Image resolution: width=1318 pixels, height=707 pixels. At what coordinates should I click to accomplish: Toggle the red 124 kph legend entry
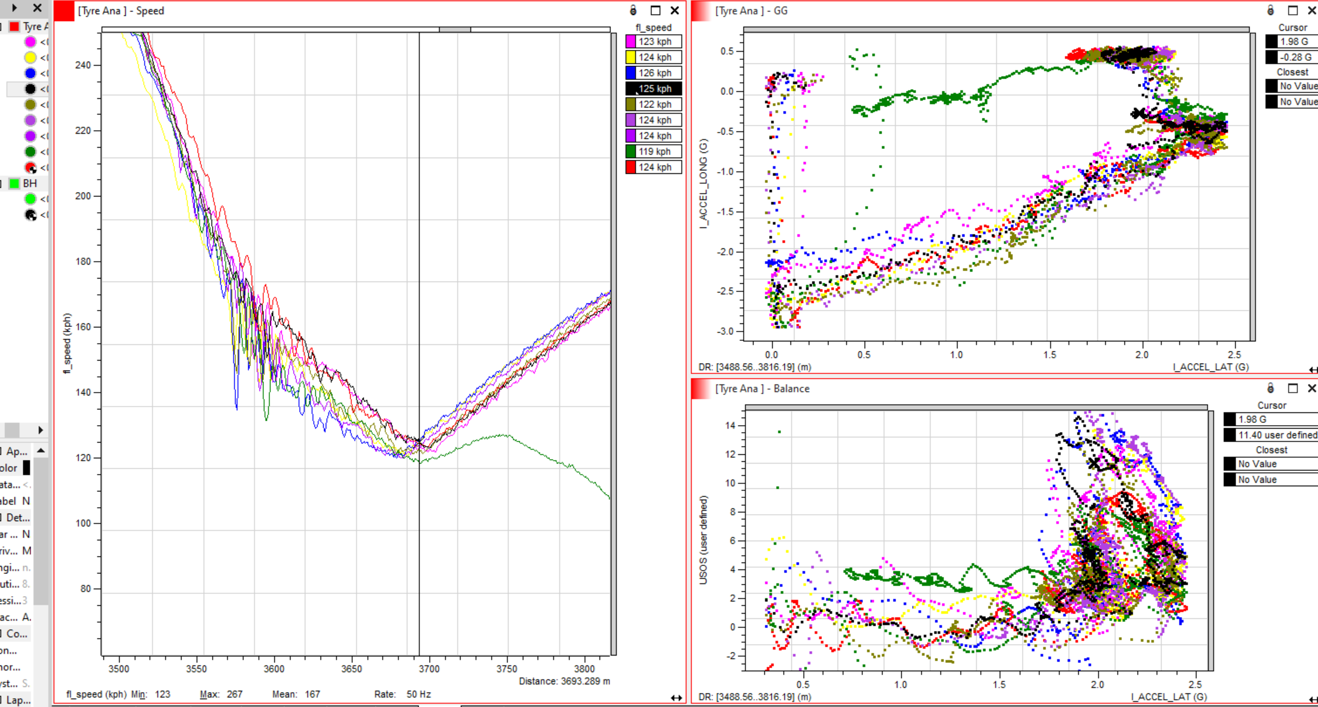[x=654, y=167]
